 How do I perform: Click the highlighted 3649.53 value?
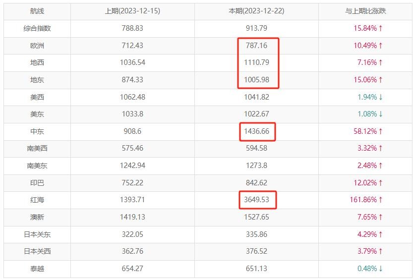click(x=256, y=200)
